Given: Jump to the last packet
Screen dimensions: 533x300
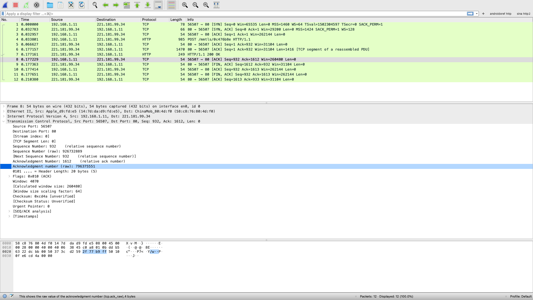Looking at the screenshot, I should coord(148,5).
